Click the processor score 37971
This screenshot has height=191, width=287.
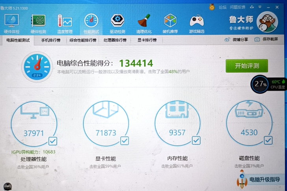pos(34,133)
